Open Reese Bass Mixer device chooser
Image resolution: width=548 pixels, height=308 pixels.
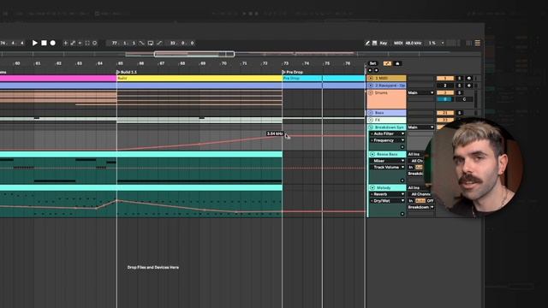(387, 161)
